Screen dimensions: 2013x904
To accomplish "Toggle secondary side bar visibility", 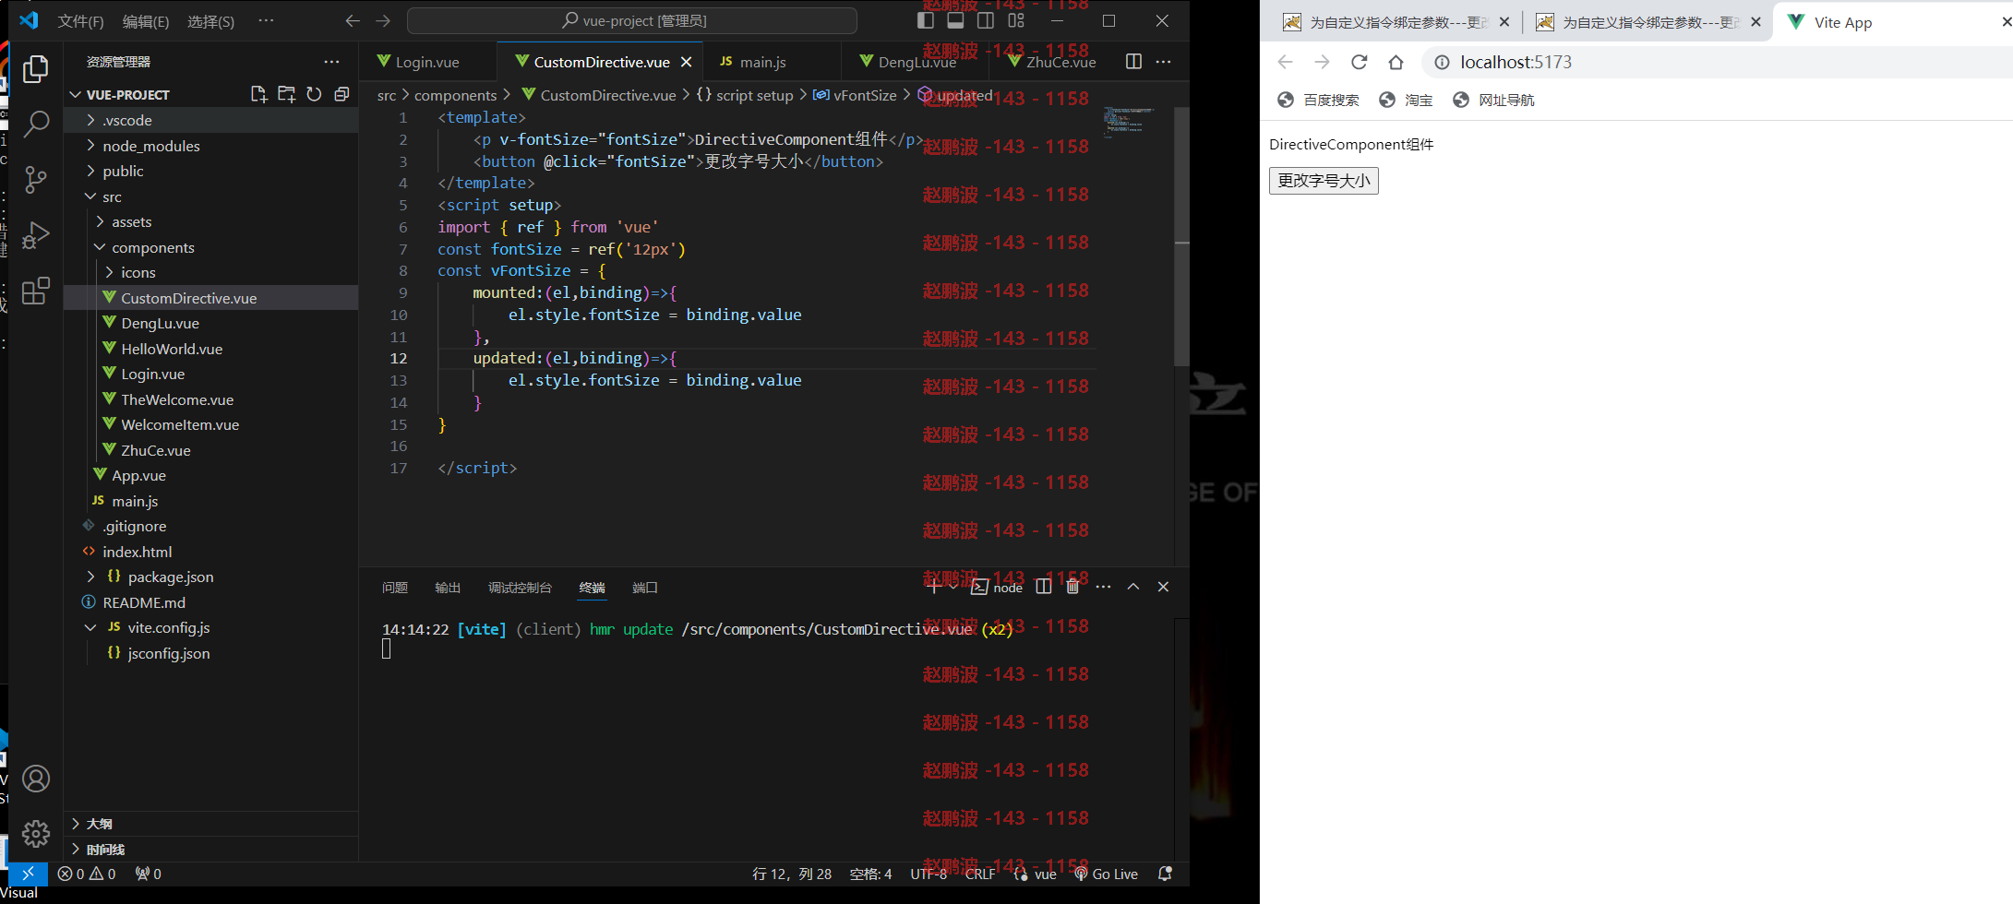I will pyautogui.click(x=986, y=20).
